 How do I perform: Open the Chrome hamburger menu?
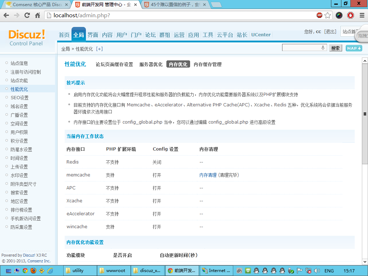coord(362,15)
